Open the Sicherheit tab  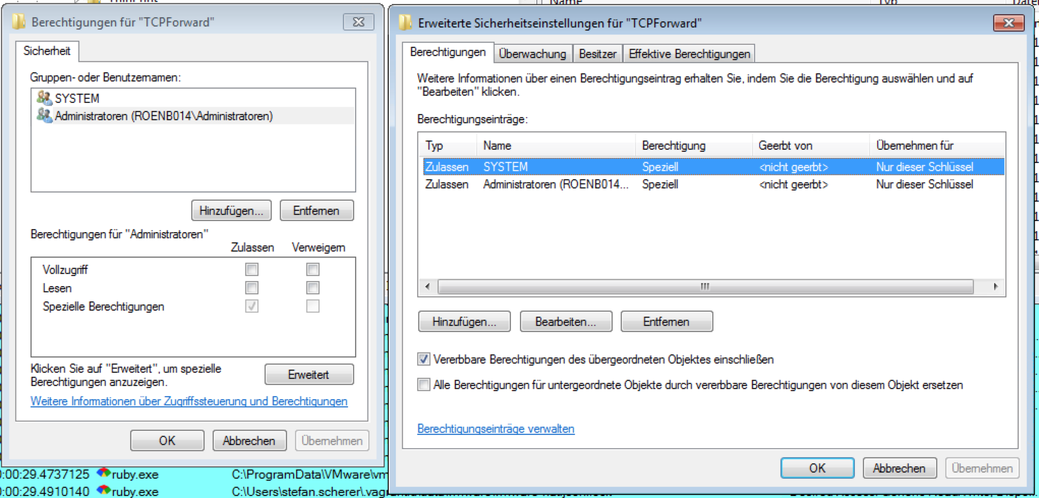tap(47, 51)
